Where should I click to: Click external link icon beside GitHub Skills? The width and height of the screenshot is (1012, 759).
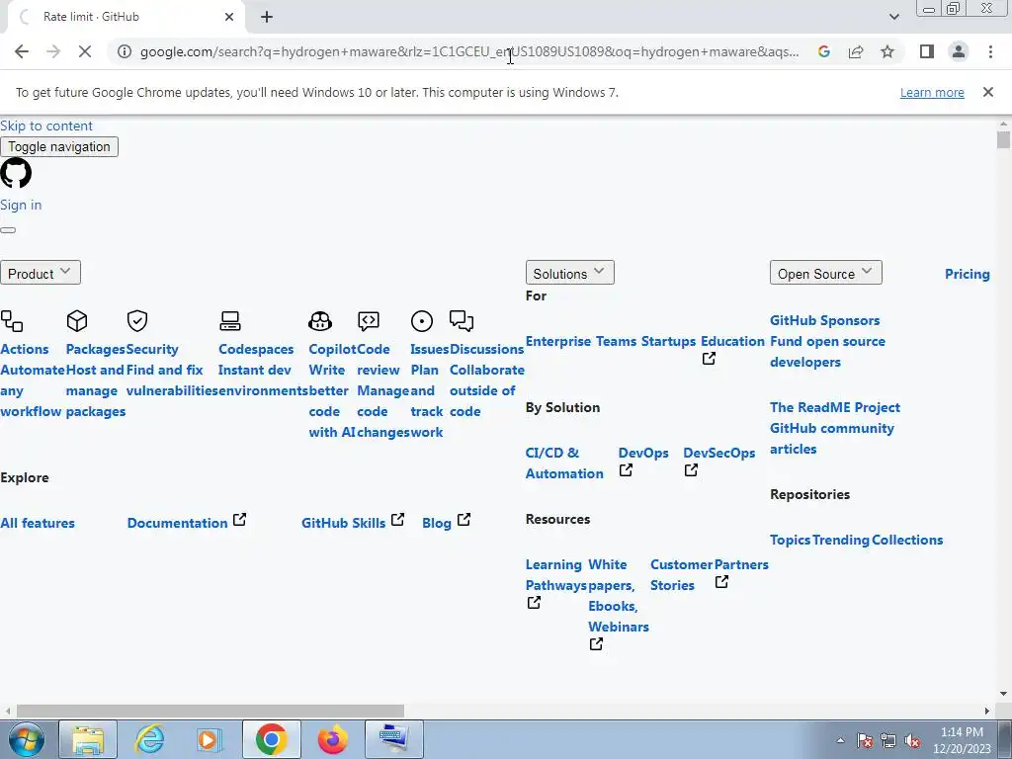(x=397, y=520)
